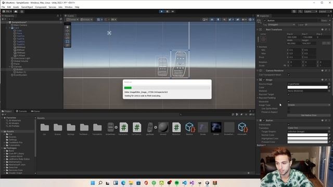Click the Image Color swatch

(x=308, y=87)
